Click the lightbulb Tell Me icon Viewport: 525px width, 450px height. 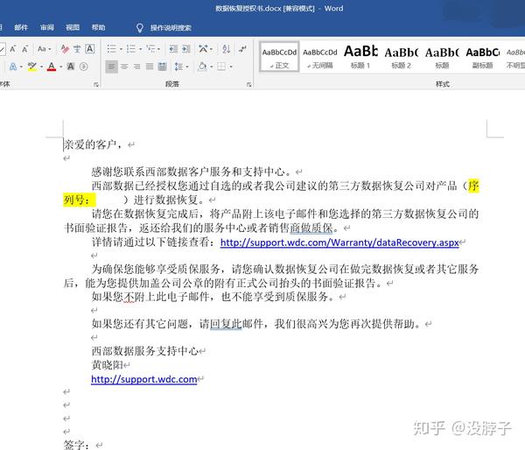pos(140,28)
